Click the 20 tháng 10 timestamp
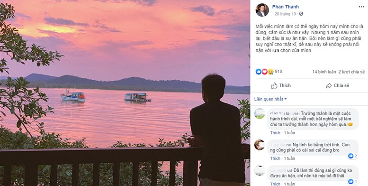Image resolution: width=368 pixels, height=186 pixels. [285, 14]
